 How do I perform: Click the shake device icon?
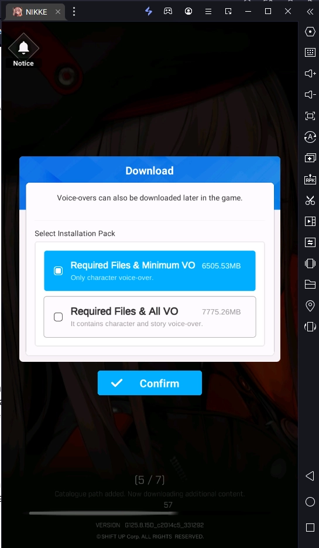310,263
